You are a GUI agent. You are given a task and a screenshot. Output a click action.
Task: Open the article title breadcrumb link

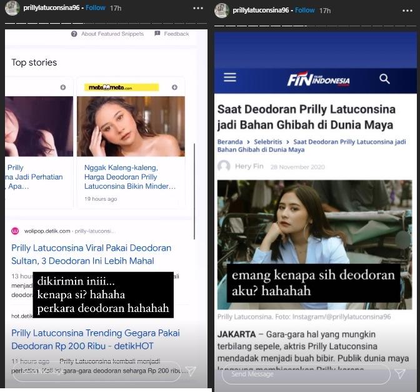click(311, 146)
